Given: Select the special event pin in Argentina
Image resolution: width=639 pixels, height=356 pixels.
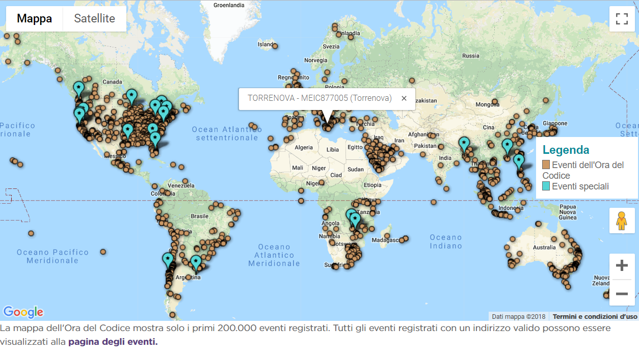Looking at the screenshot, I should pos(196,264).
